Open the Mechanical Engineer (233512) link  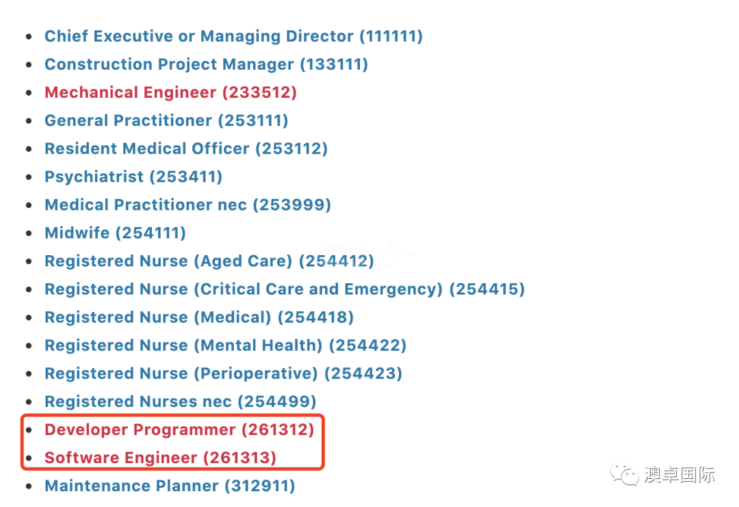click(x=170, y=92)
